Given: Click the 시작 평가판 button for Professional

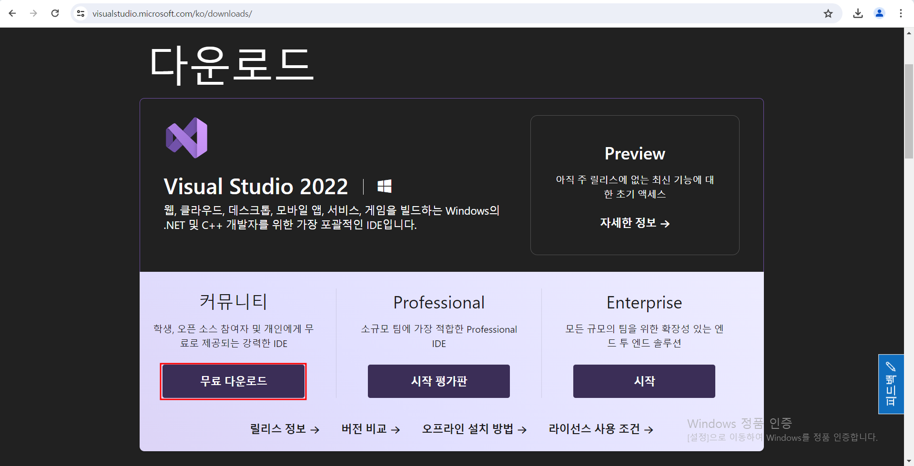Looking at the screenshot, I should point(439,381).
